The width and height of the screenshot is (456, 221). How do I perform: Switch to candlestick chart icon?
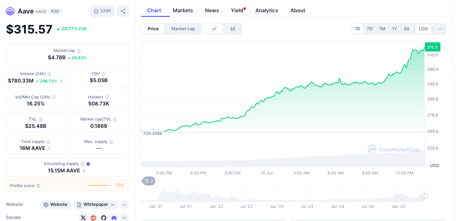(233, 29)
